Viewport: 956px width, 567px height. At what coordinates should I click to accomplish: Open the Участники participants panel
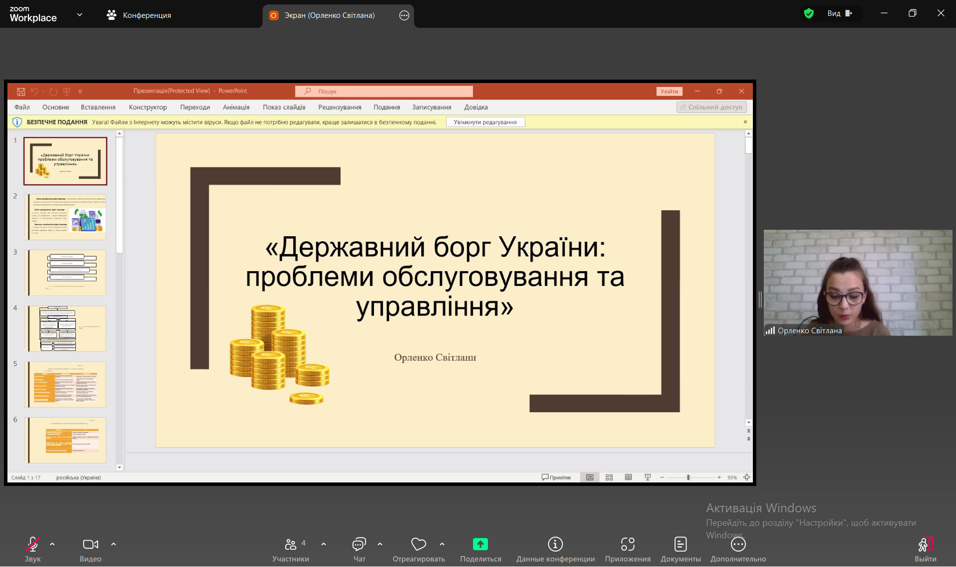[290, 545]
